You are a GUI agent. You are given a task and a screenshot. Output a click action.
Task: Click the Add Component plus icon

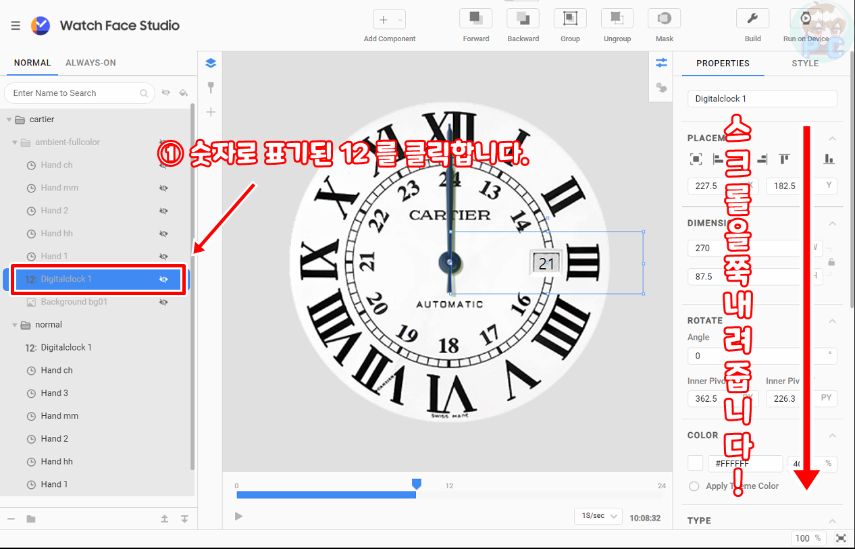[x=384, y=20]
